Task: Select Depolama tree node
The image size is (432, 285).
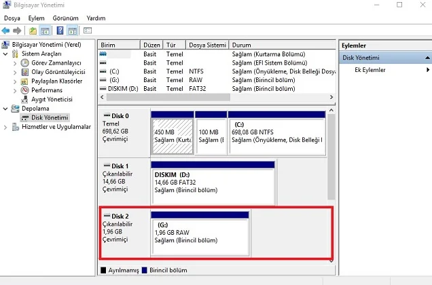Action: (35, 108)
